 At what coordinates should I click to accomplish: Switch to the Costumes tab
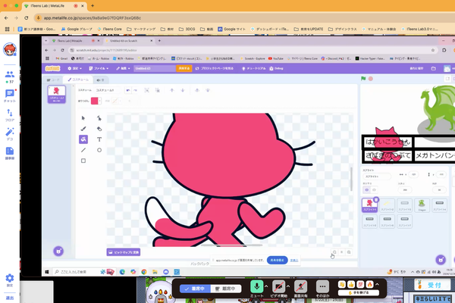[78, 80]
